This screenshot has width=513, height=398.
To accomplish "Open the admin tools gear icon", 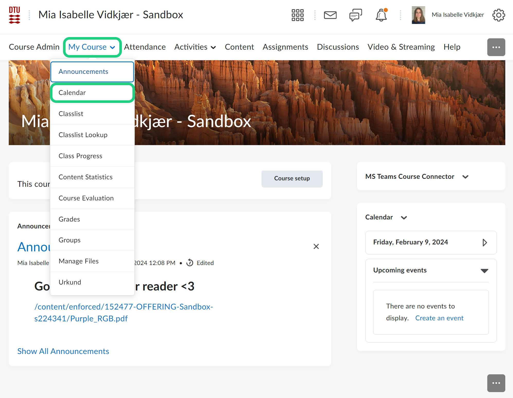I will [x=498, y=15].
